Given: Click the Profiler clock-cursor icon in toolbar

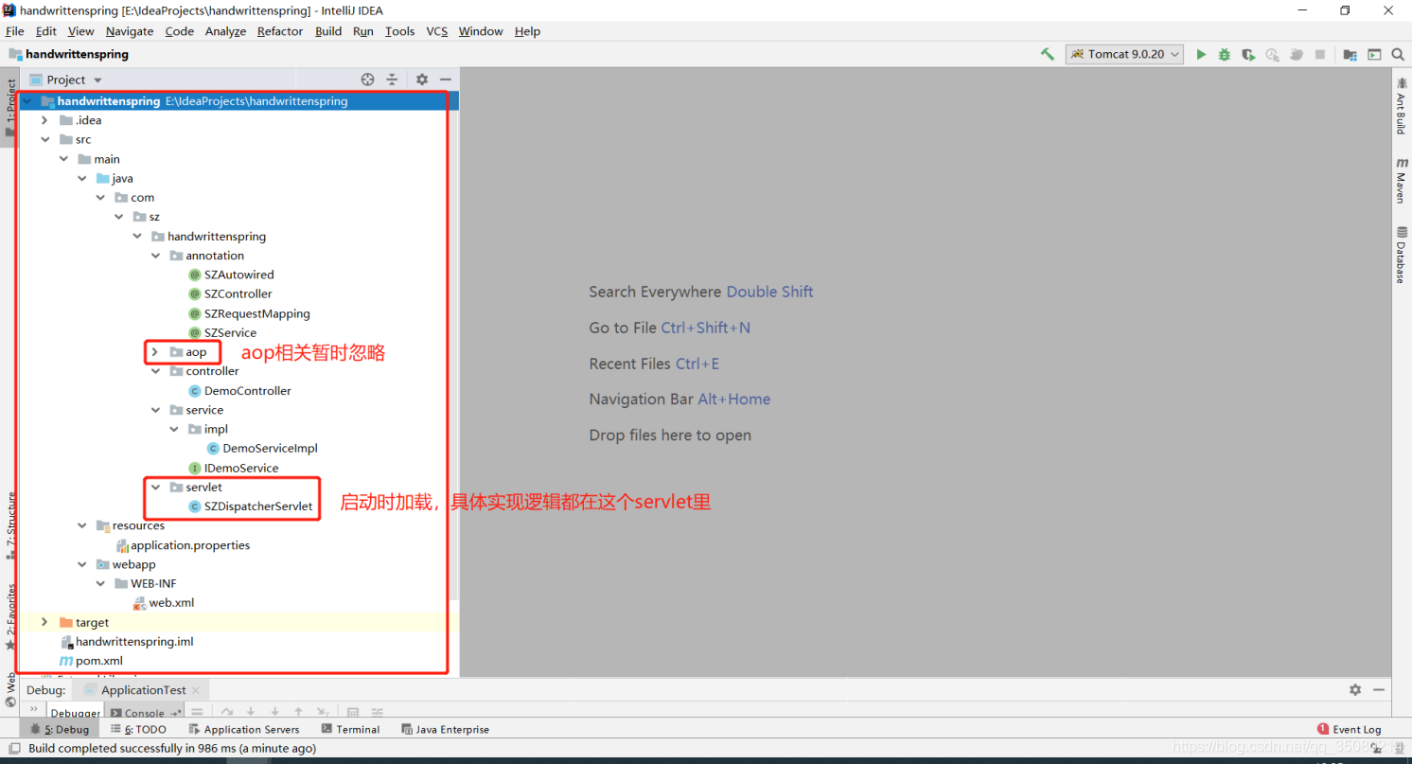Looking at the screenshot, I should pos(1273,54).
